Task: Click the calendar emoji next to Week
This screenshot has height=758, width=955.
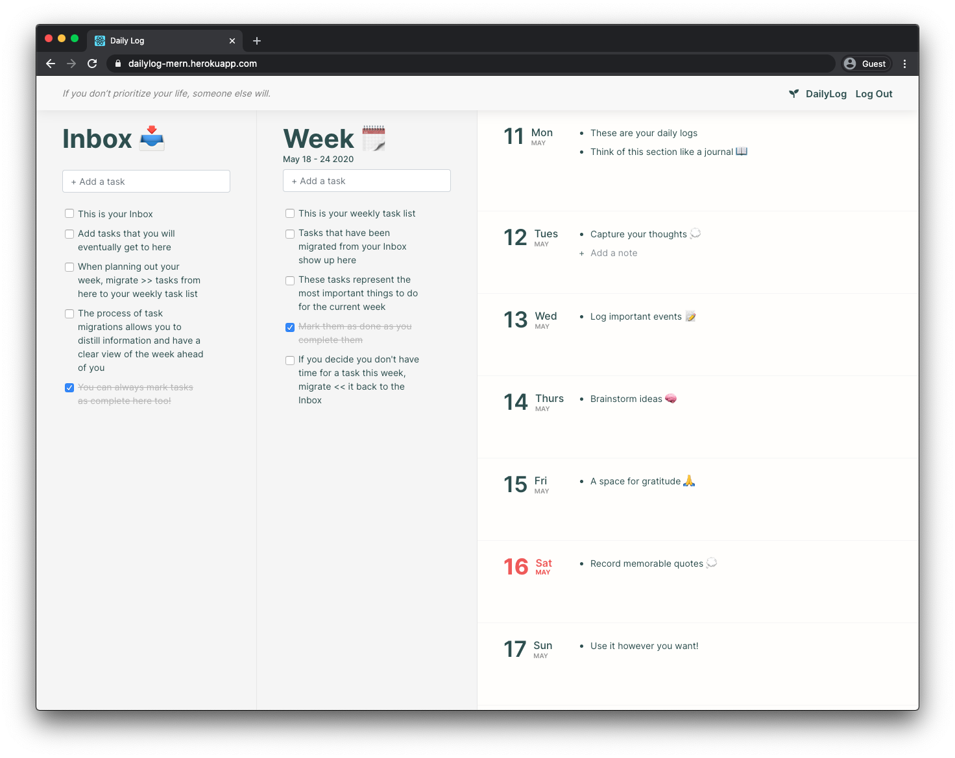Action: coord(374,137)
